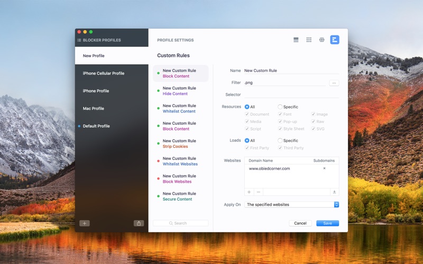The height and width of the screenshot is (264, 423).
Task: Toggle status dot of the Hide Content rule
Action: click(x=158, y=91)
